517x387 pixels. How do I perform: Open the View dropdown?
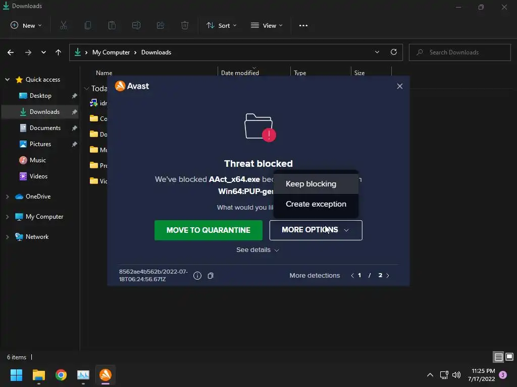[x=267, y=25]
